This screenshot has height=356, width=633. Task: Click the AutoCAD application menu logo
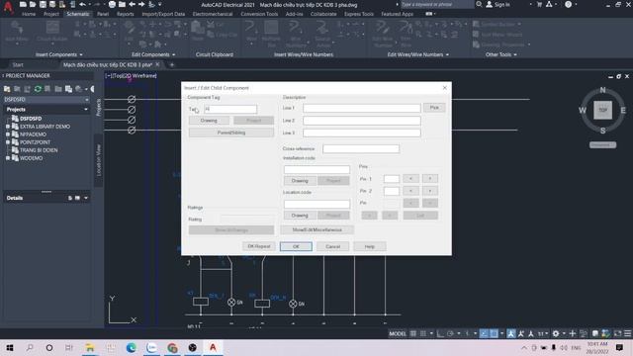7,7
